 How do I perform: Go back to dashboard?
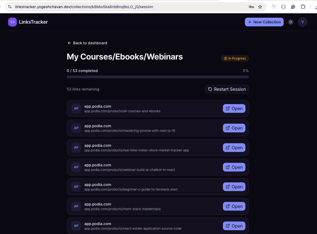(87, 43)
